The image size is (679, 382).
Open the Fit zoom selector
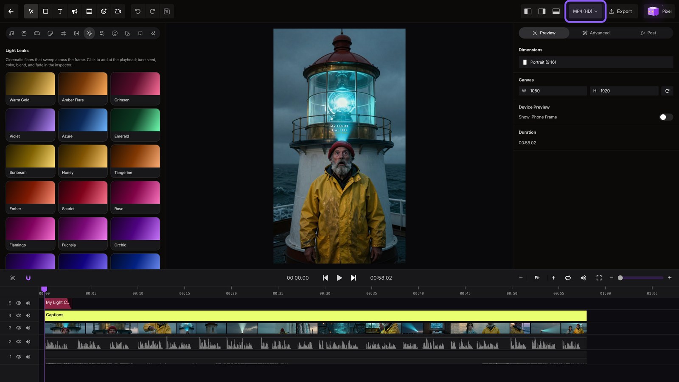pyautogui.click(x=537, y=278)
